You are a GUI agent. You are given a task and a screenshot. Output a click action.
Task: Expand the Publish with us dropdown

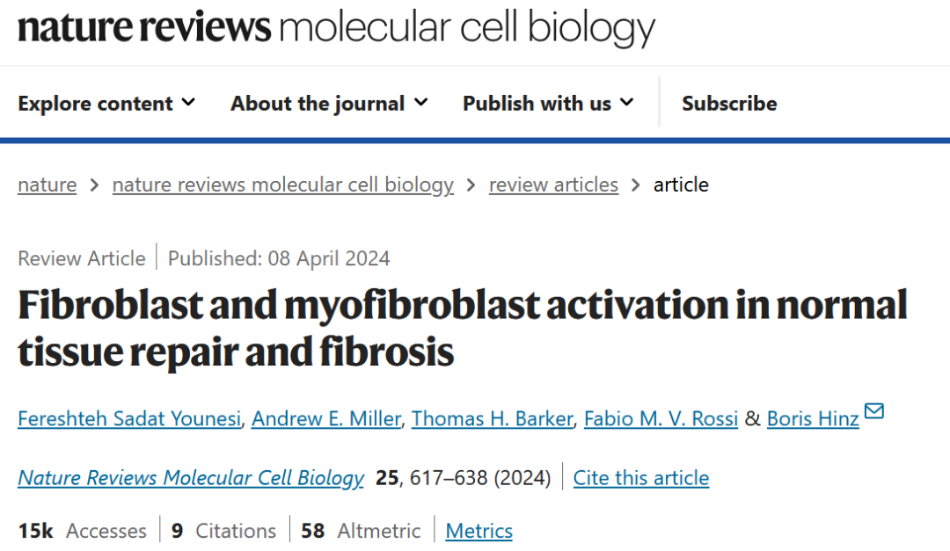[548, 104]
